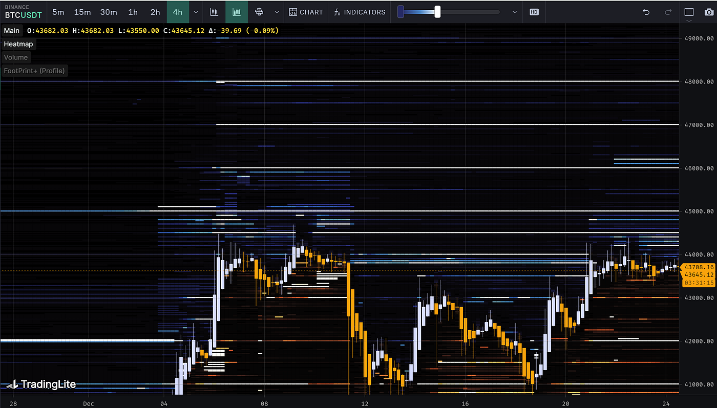Click the 48000.00 price axis label

click(x=700, y=81)
